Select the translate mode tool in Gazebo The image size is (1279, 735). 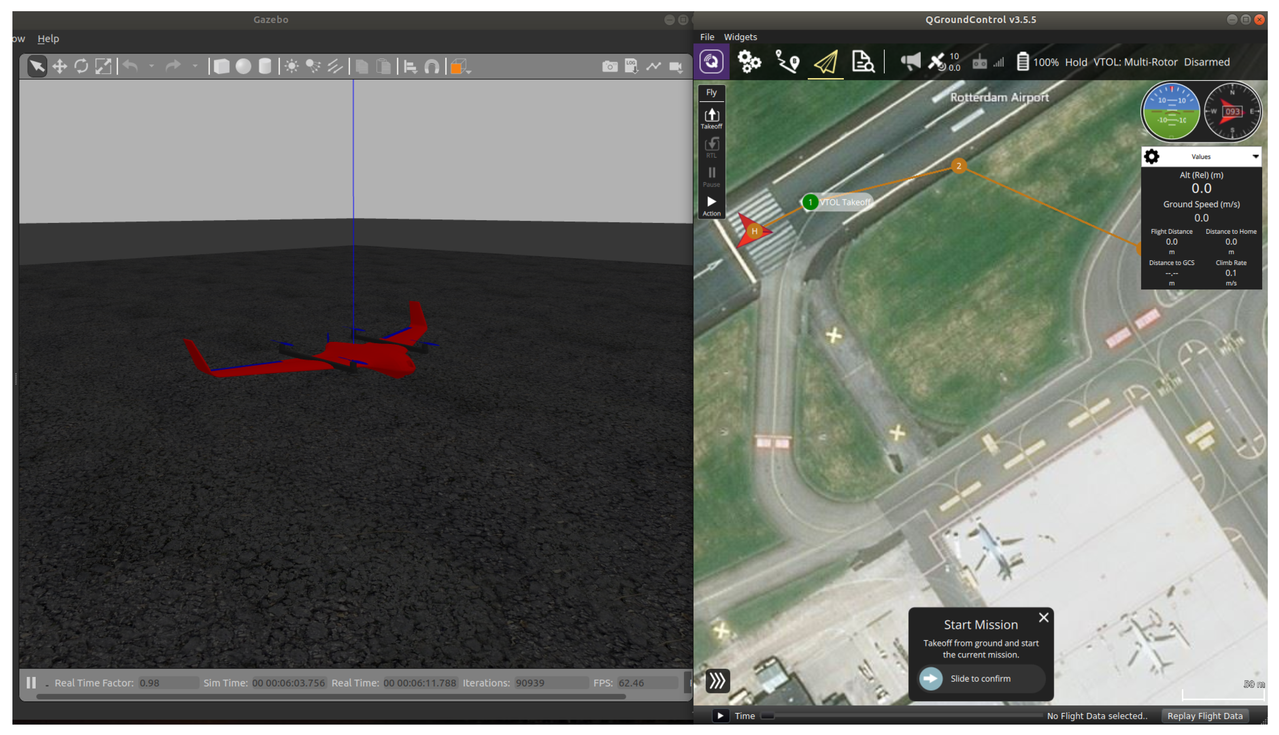(x=60, y=66)
